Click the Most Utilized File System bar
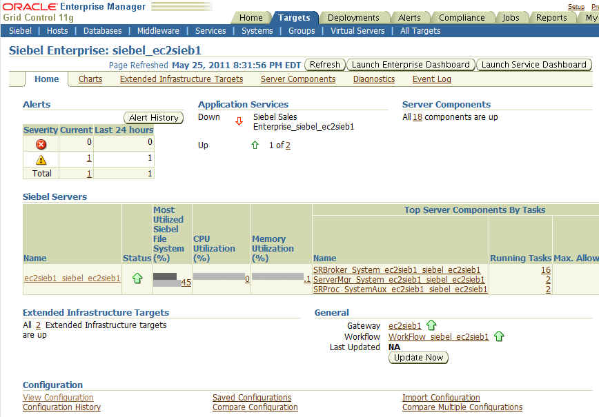Screen dimensions: 599x417 [167, 280]
